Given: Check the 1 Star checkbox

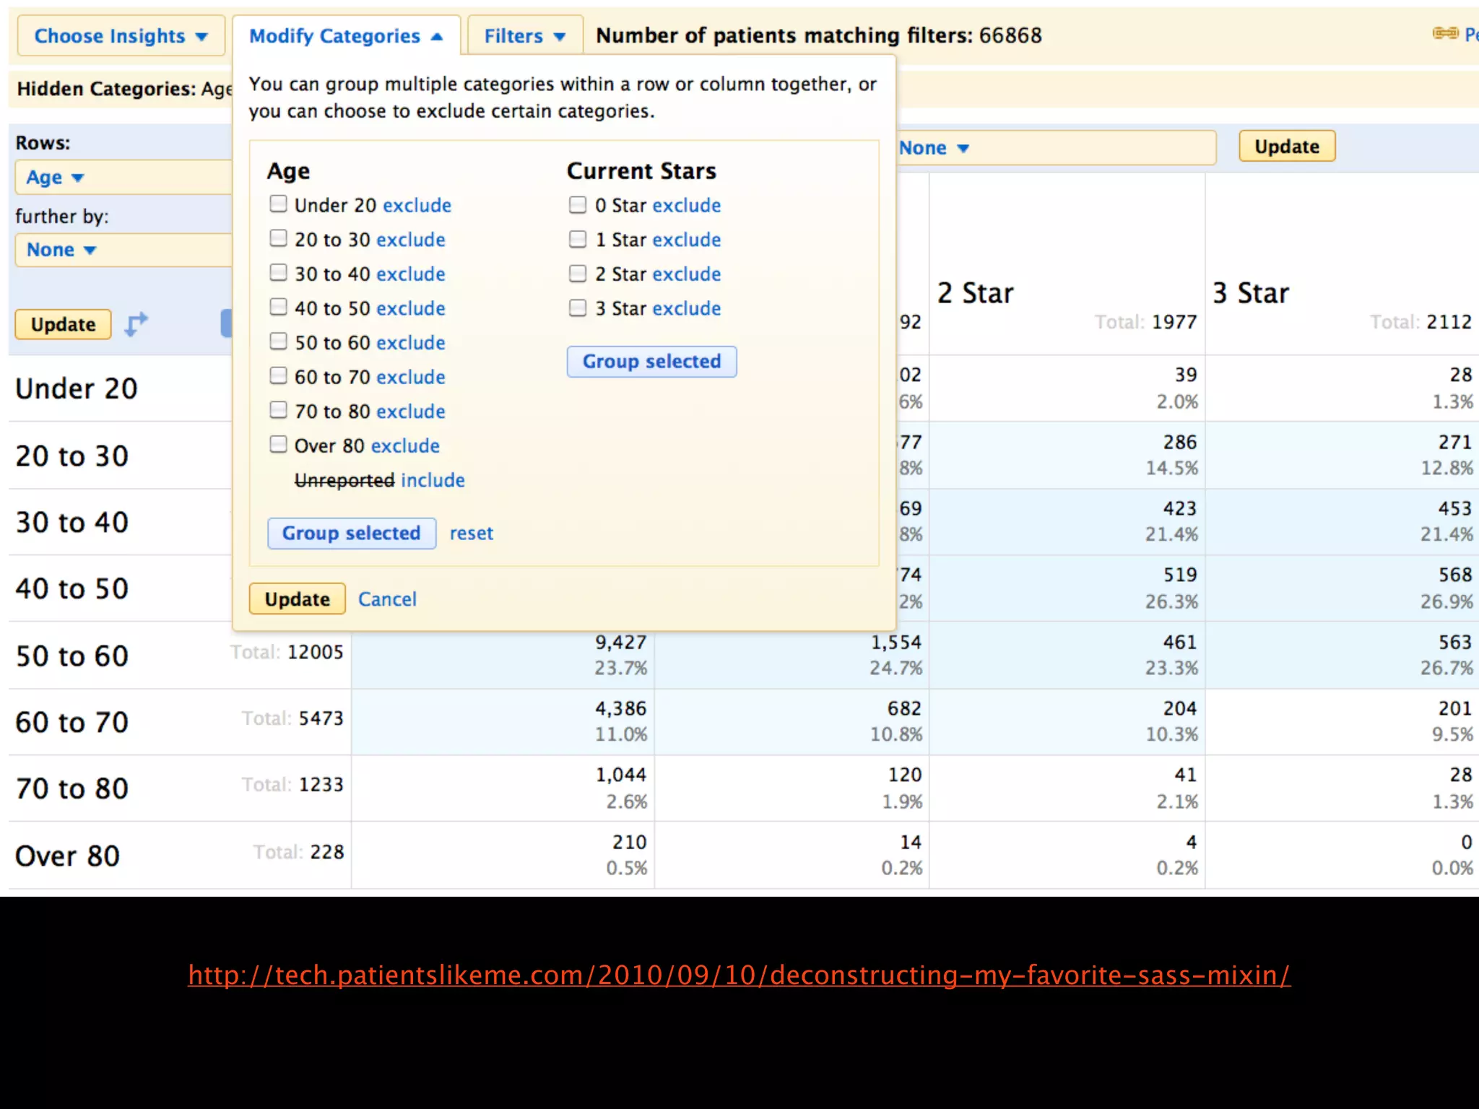Looking at the screenshot, I should pos(578,239).
